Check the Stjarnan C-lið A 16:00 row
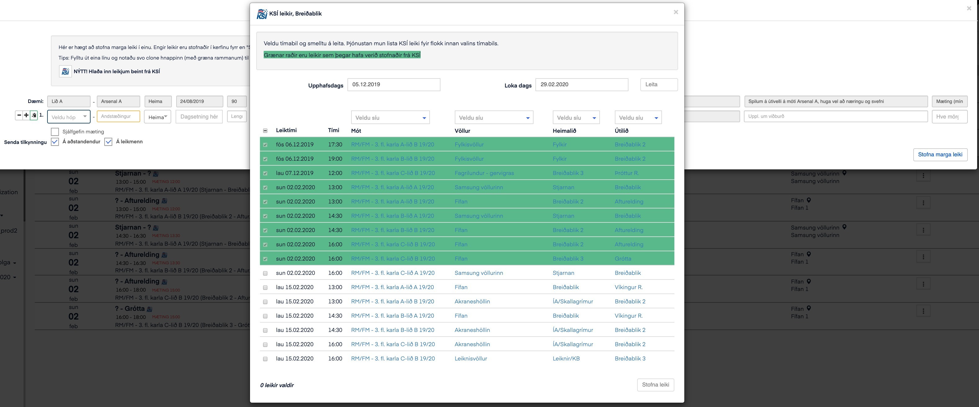 pyautogui.click(x=265, y=273)
